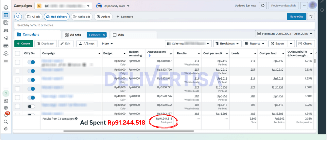Click the refresh data button
Image resolution: width=327 pixels, height=151 pixels.
coord(263,6)
